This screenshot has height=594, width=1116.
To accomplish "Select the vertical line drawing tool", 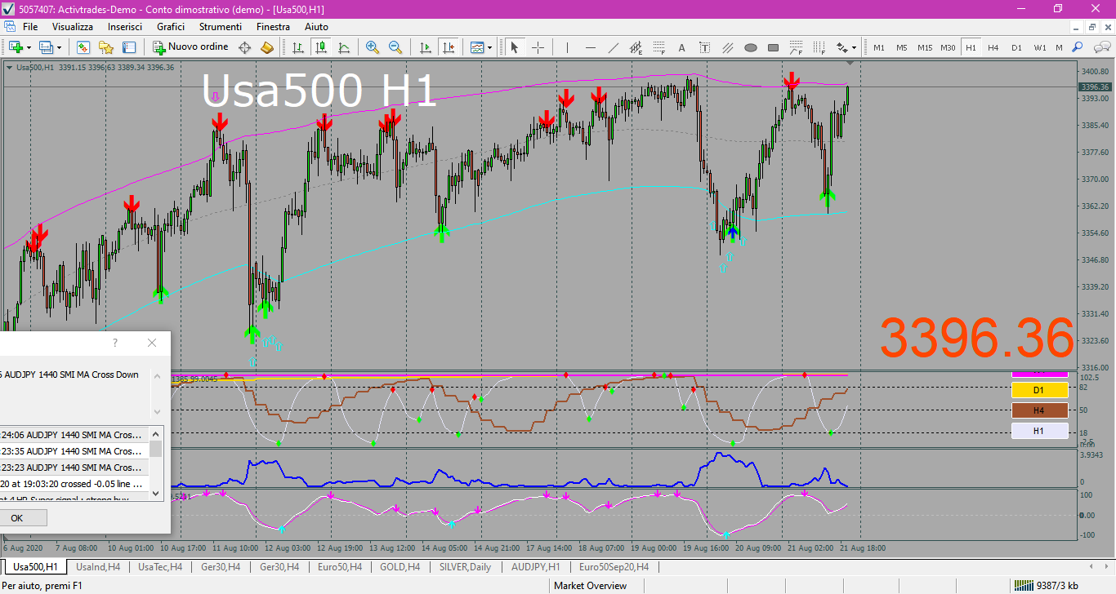I will tap(567, 47).
